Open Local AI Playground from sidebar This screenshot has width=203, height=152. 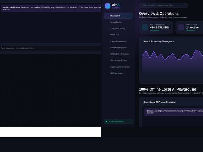(118, 48)
